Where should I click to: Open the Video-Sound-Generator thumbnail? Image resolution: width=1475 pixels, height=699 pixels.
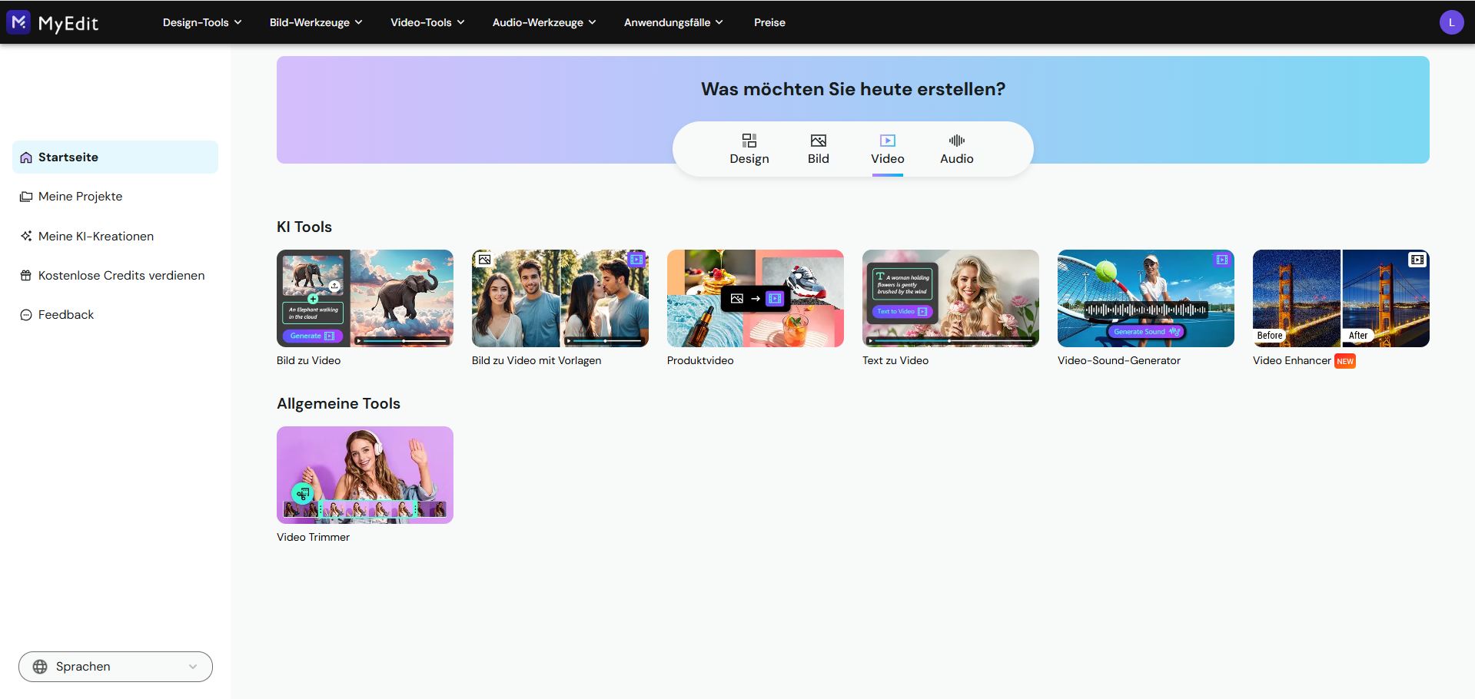click(x=1146, y=298)
